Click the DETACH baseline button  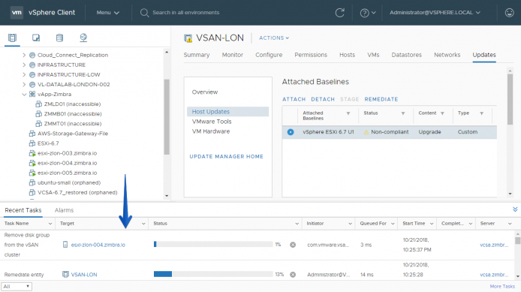click(x=323, y=99)
